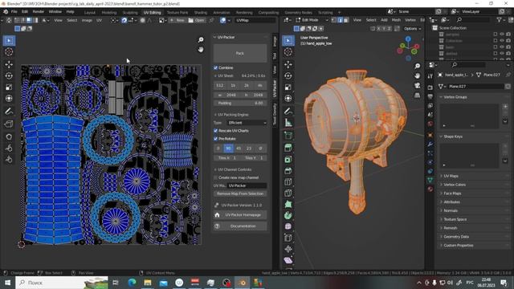Viewport: 514px width, 289px height.
Task: Switch to vertex select mode in 3D viewport
Action: [334, 20]
